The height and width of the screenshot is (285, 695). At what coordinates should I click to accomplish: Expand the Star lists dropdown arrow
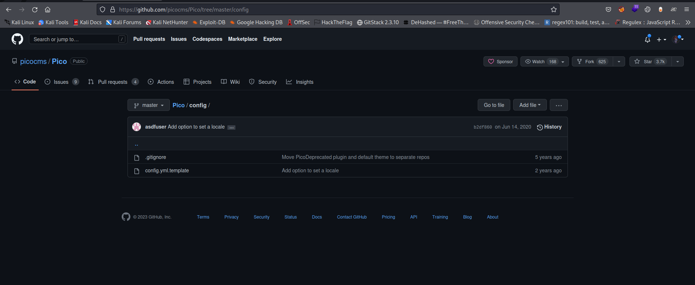(x=678, y=61)
